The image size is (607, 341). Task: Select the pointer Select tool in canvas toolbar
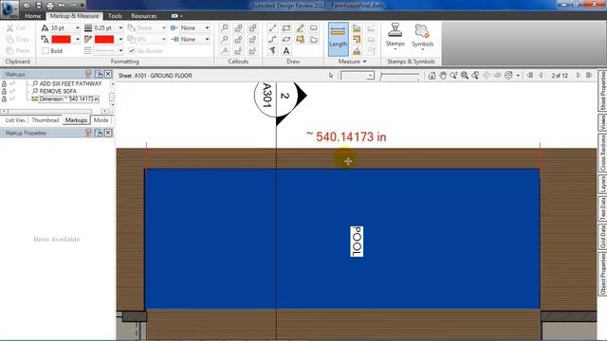(x=331, y=76)
